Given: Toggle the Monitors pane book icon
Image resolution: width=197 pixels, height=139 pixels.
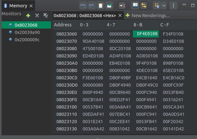Looking at the screenshot, I should (x=135, y=5).
